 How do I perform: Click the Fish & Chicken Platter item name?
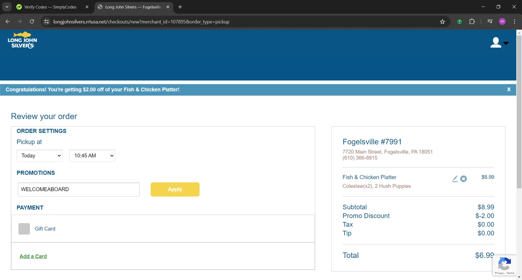369,177
